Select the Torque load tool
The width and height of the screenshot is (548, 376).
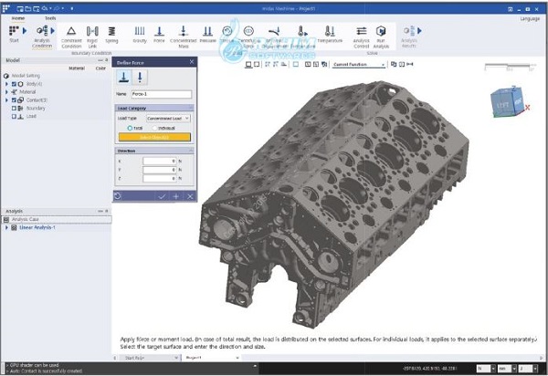(x=227, y=35)
